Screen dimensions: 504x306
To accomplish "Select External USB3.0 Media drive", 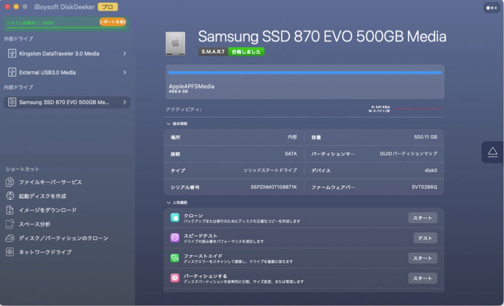I will click(x=67, y=72).
